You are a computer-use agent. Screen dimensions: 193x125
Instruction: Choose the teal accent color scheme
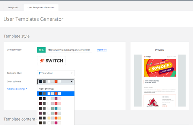point(56,108)
